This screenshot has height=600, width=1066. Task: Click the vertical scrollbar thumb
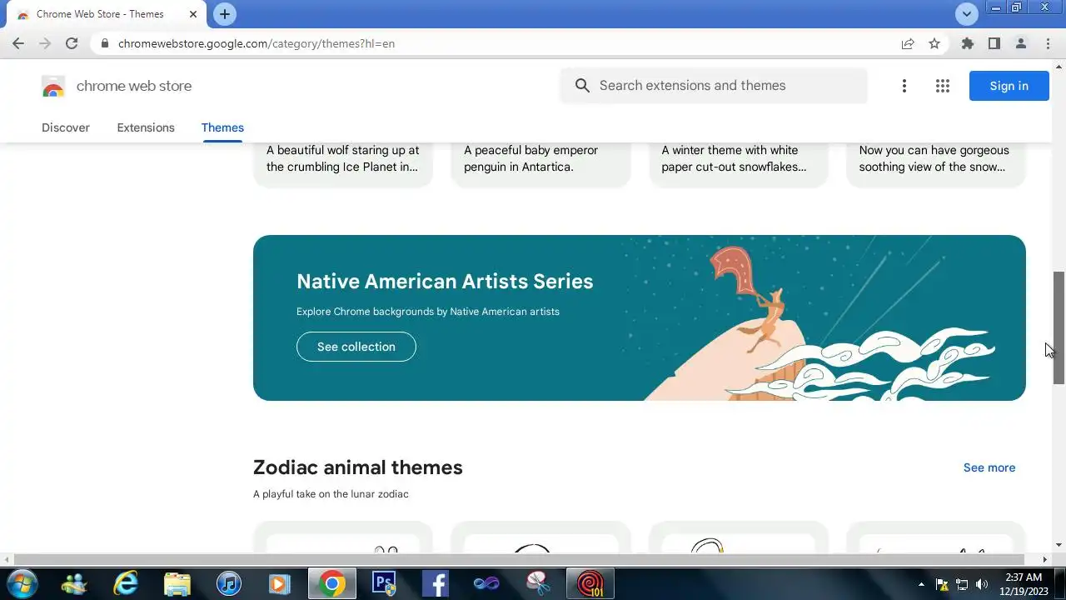pyautogui.click(x=1059, y=327)
